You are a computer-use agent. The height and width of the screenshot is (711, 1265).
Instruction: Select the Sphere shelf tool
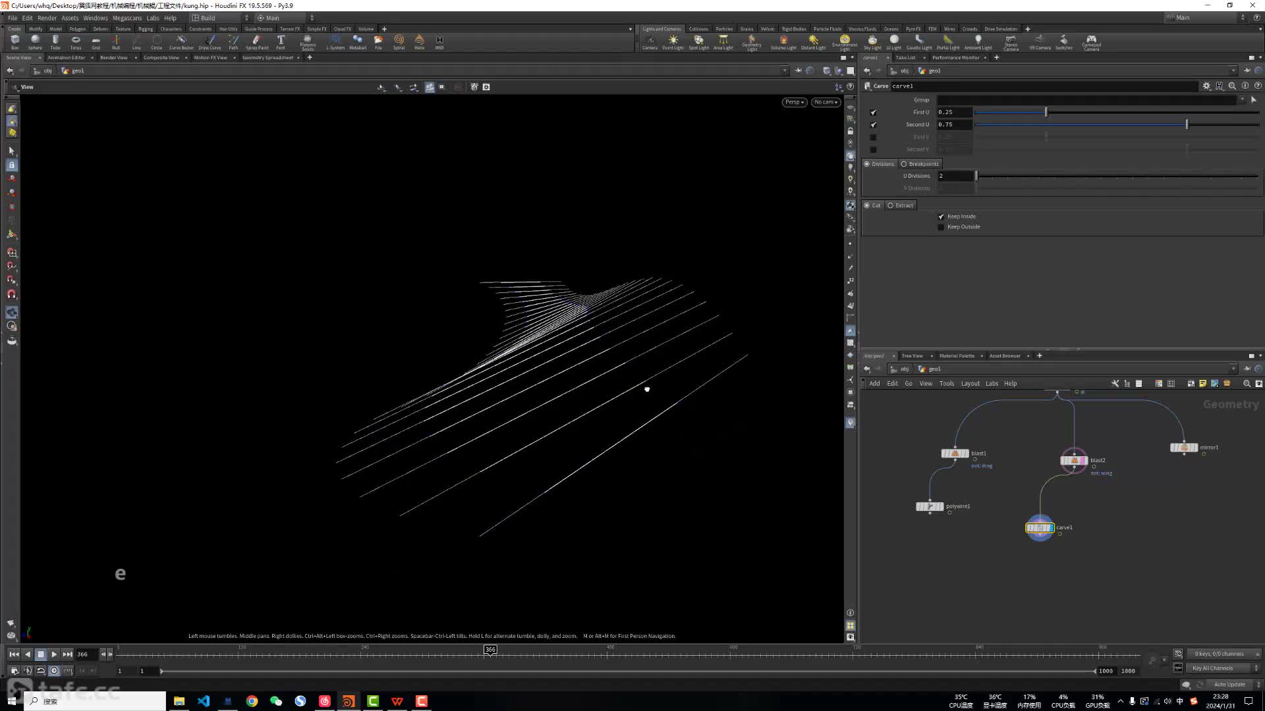coord(35,42)
